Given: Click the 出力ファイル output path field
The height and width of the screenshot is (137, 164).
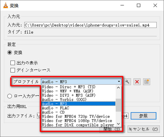Looking at the screenshot, I should click(x=82, y=116).
